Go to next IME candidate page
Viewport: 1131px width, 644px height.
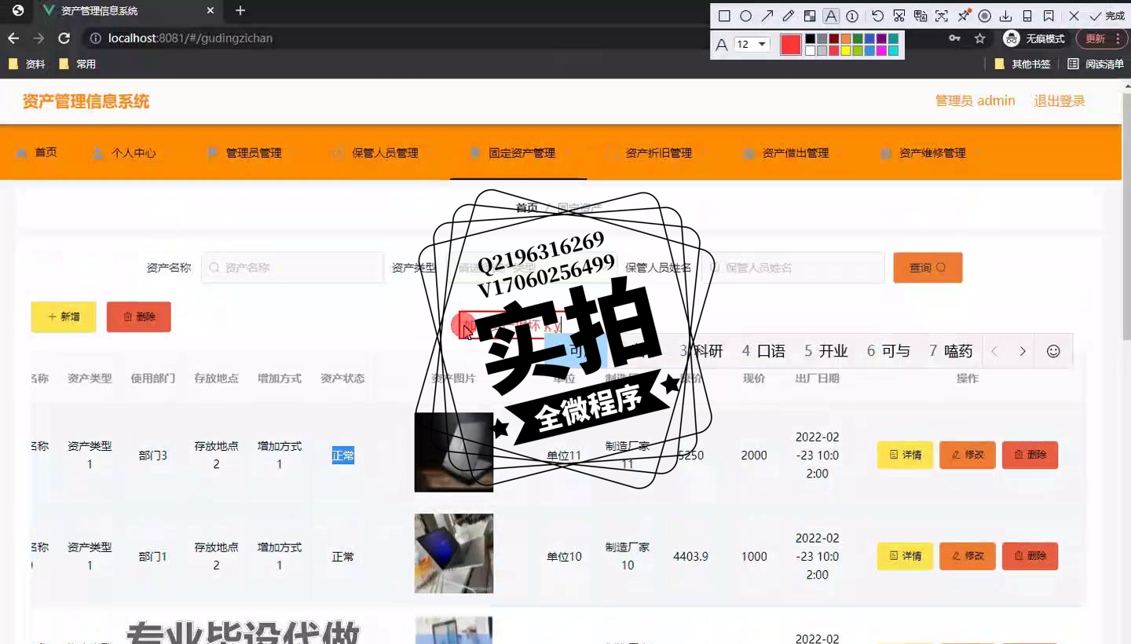(1022, 351)
